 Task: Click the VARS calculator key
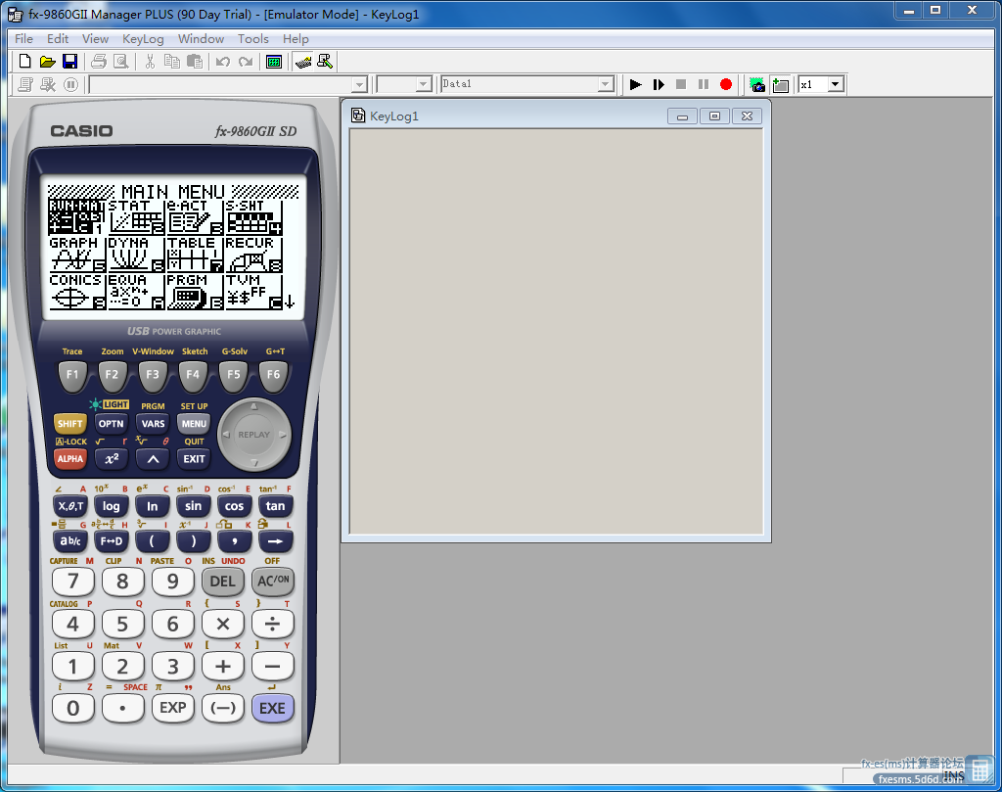153,423
